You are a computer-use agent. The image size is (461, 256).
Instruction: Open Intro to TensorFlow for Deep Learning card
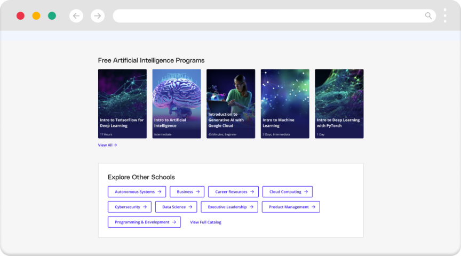(122, 103)
